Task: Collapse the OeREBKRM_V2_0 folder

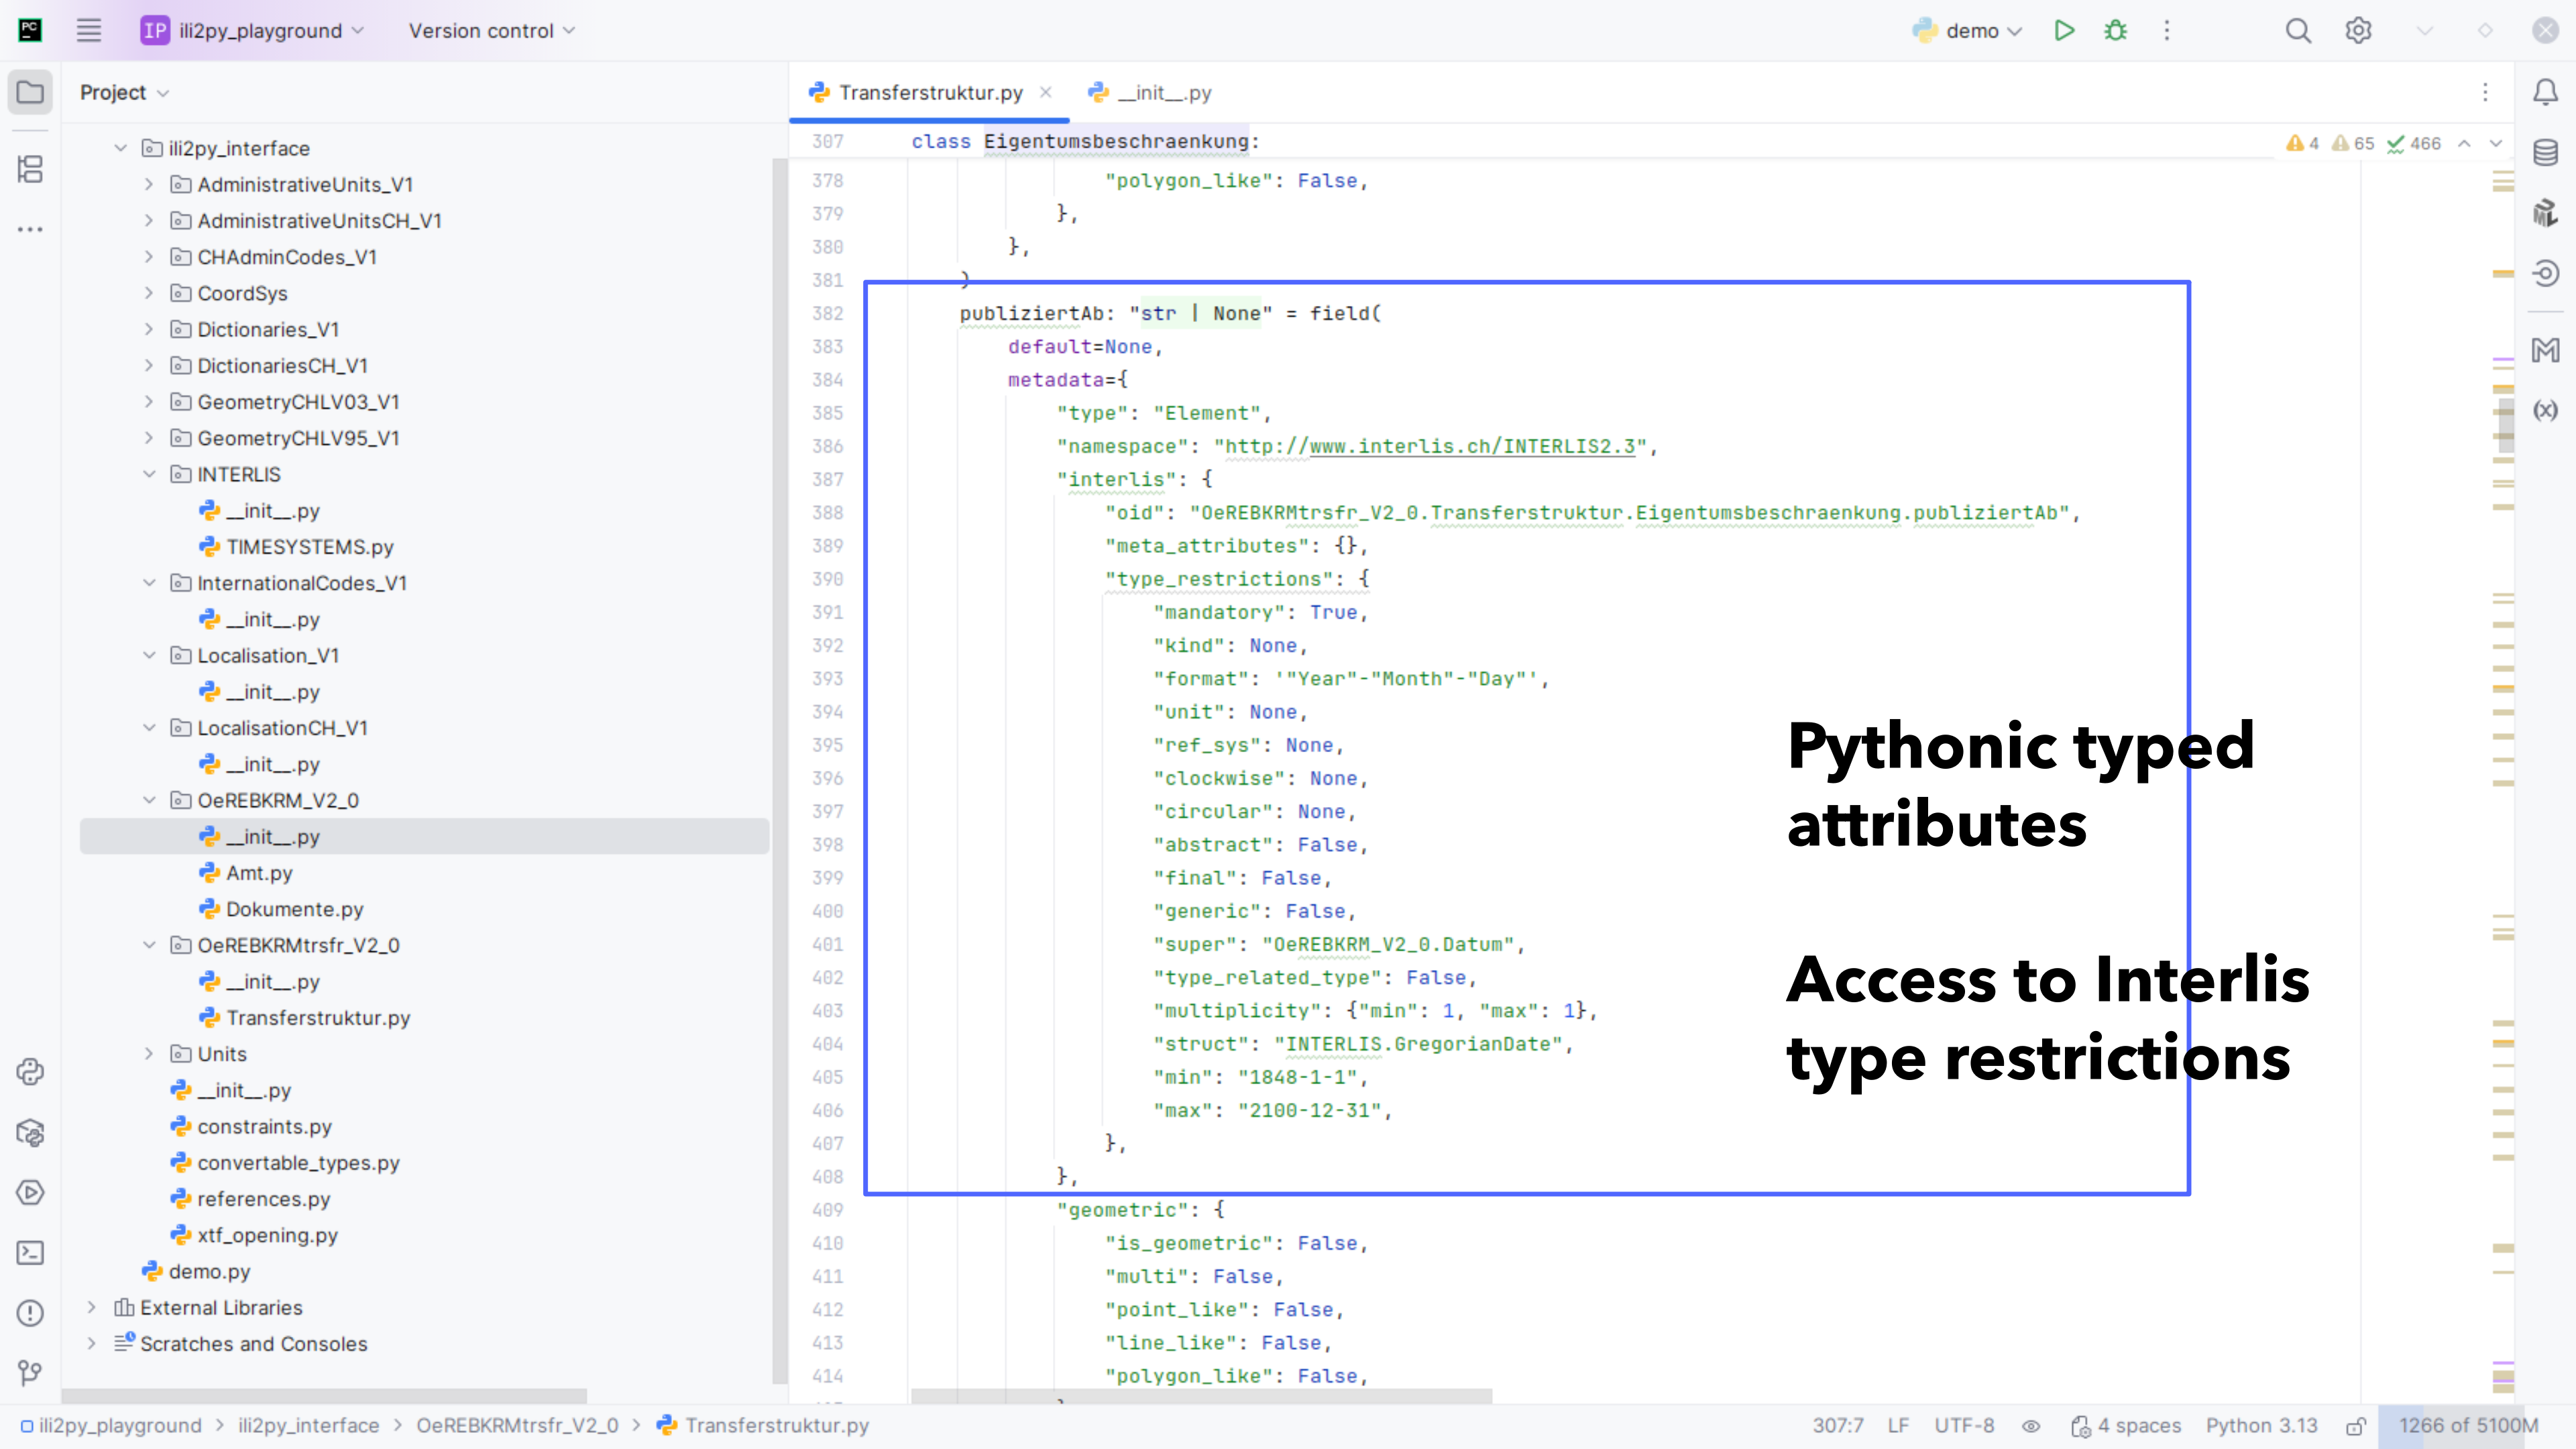Action: click(149, 800)
